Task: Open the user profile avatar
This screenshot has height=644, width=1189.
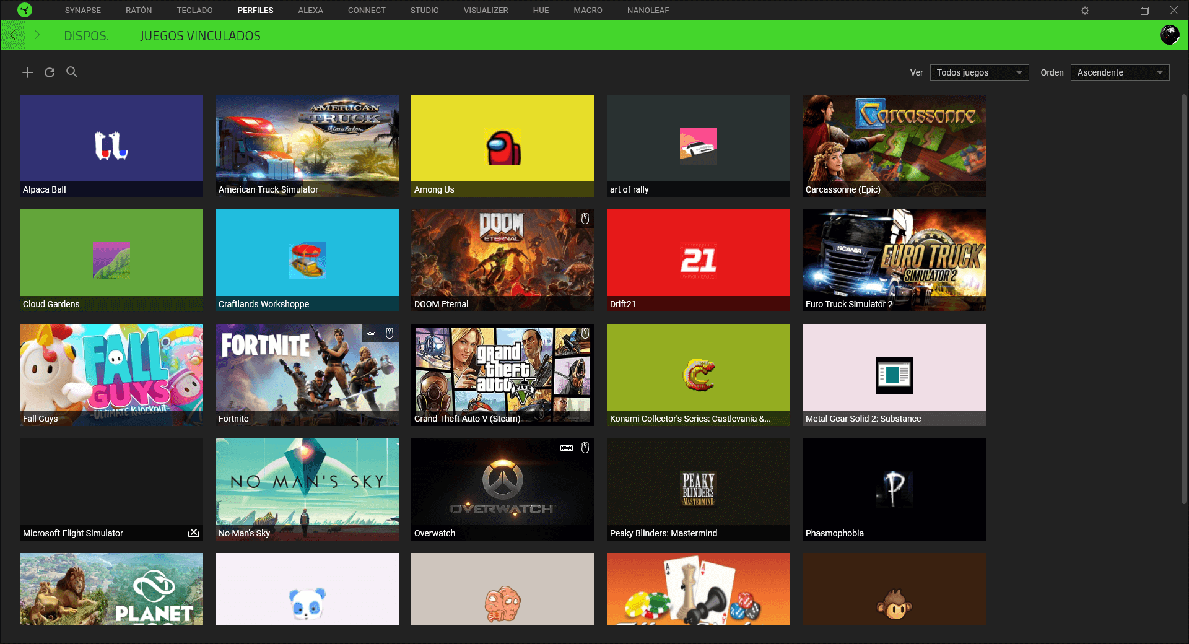Action: point(1169,35)
